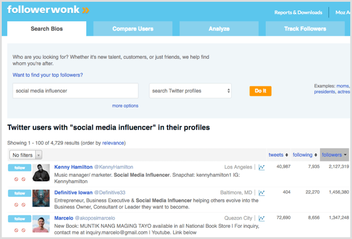Screen dimensions: 352x239
Task: Open Marcelo's profile photo
Action: (x=40, y=224)
